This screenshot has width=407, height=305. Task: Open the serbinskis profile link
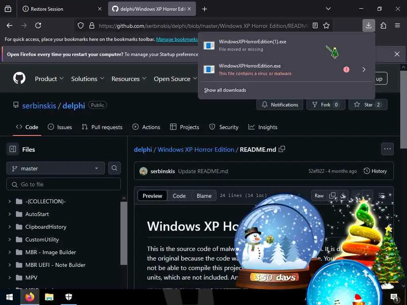39,106
